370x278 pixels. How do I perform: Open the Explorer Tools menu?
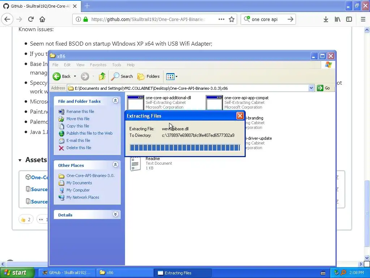pyautogui.click(x=117, y=65)
